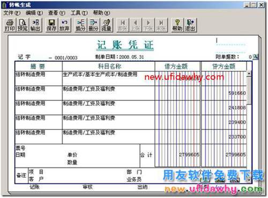268x198 pixels.
Task: Click credit amount 233700
Action: click(x=237, y=137)
